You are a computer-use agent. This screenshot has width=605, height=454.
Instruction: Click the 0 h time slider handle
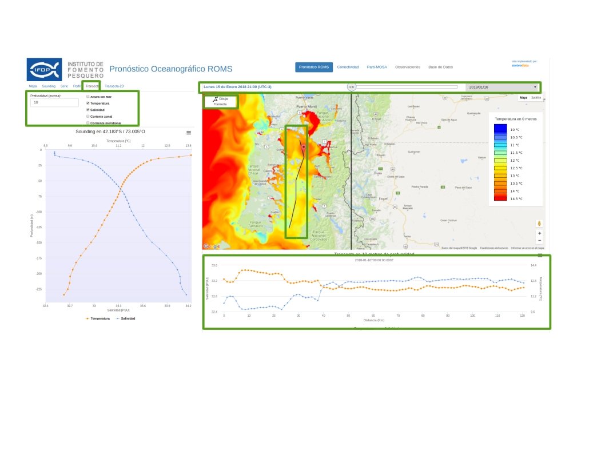(352, 87)
